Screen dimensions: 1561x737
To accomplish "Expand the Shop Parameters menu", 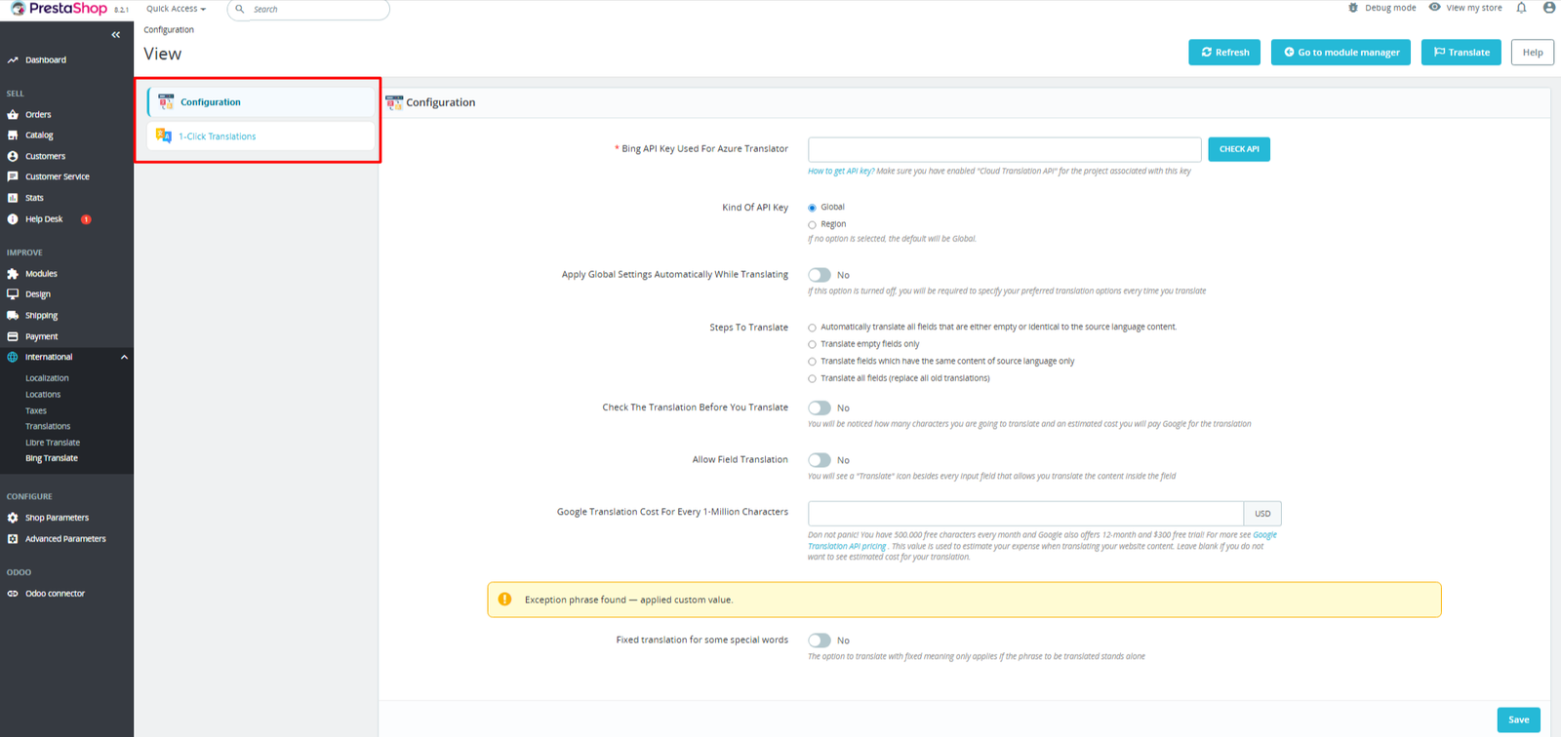I will point(57,518).
